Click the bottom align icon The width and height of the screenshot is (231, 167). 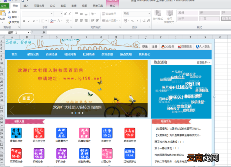pyautogui.click(x=86, y=14)
